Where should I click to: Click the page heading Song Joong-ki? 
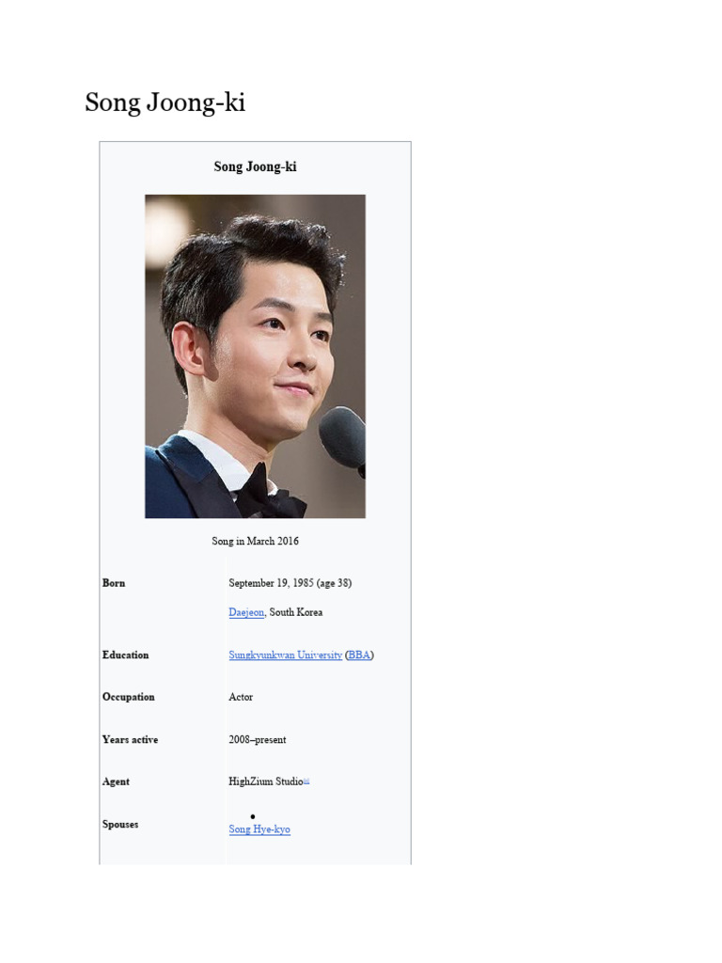pyautogui.click(x=165, y=102)
